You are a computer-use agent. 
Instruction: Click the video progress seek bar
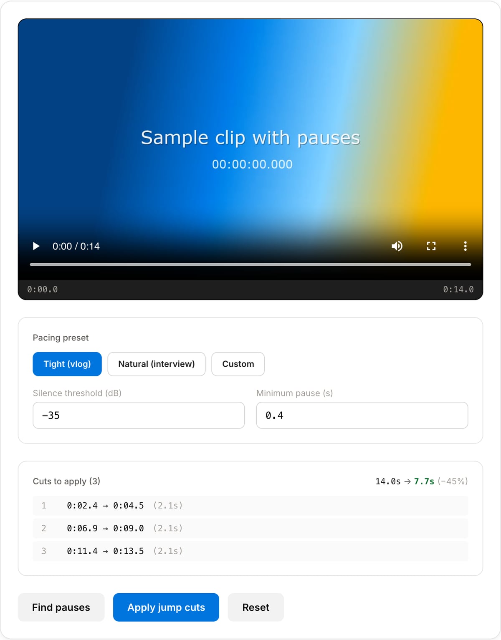click(x=250, y=265)
